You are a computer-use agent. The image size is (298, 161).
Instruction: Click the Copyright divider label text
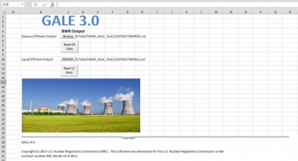(x=128, y=138)
